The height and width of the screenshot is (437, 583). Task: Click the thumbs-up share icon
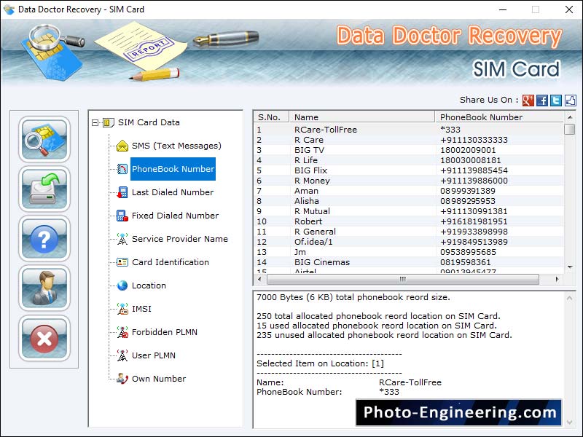[570, 101]
